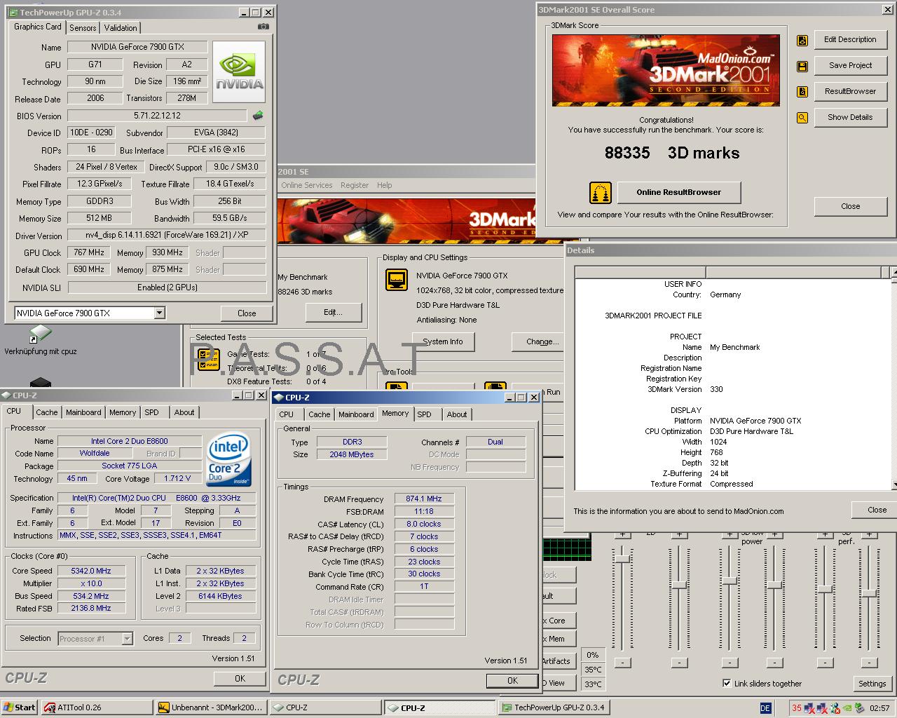Click the System Info button
This screenshot has height=718, width=897.
[442, 341]
